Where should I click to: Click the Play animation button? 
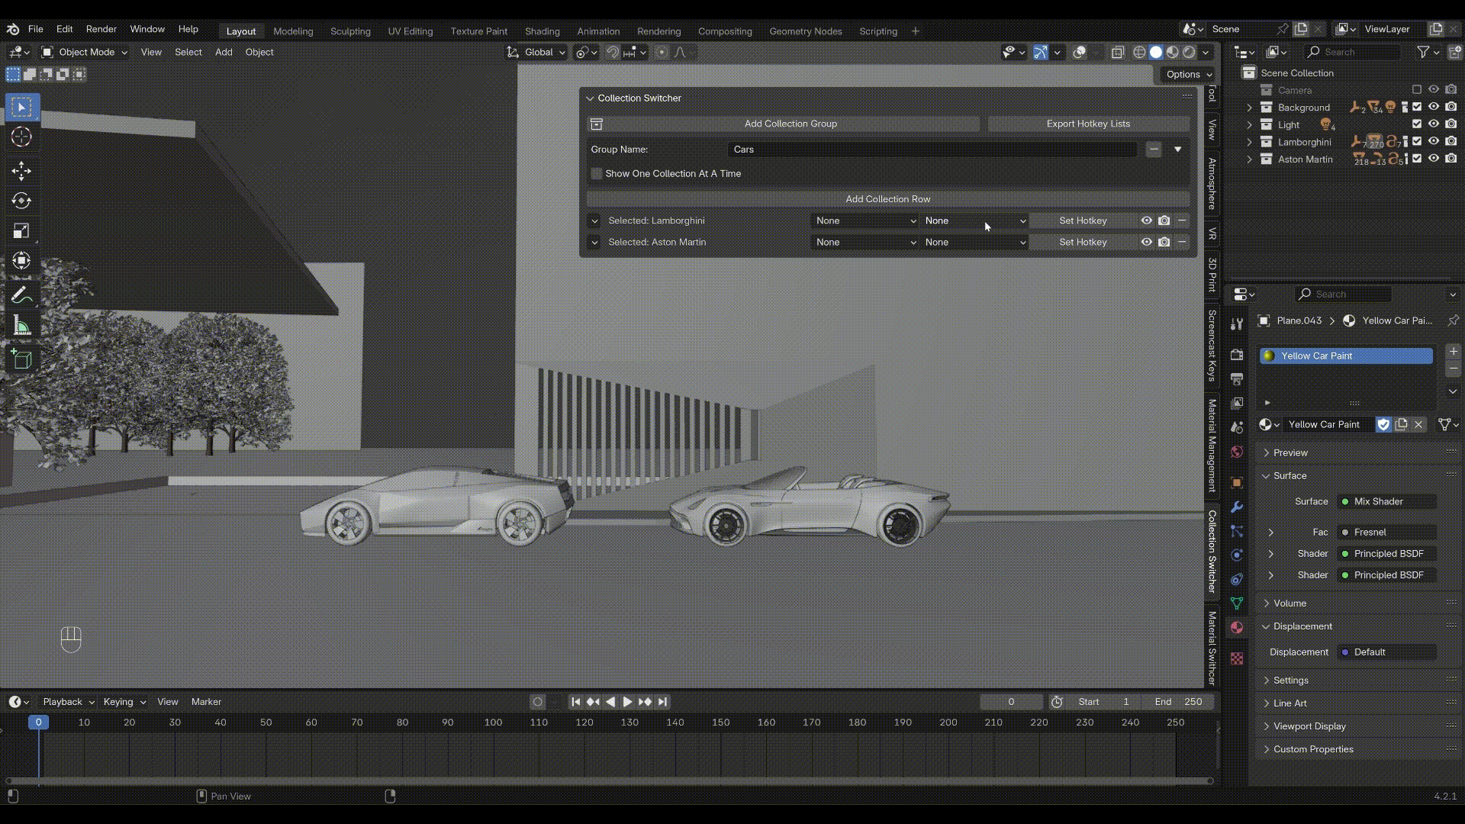627,702
